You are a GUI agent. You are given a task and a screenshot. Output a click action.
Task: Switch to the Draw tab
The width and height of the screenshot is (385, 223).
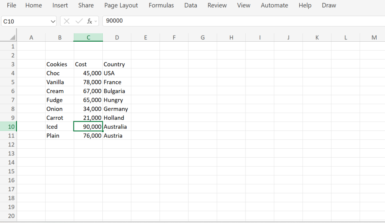pos(329,5)
